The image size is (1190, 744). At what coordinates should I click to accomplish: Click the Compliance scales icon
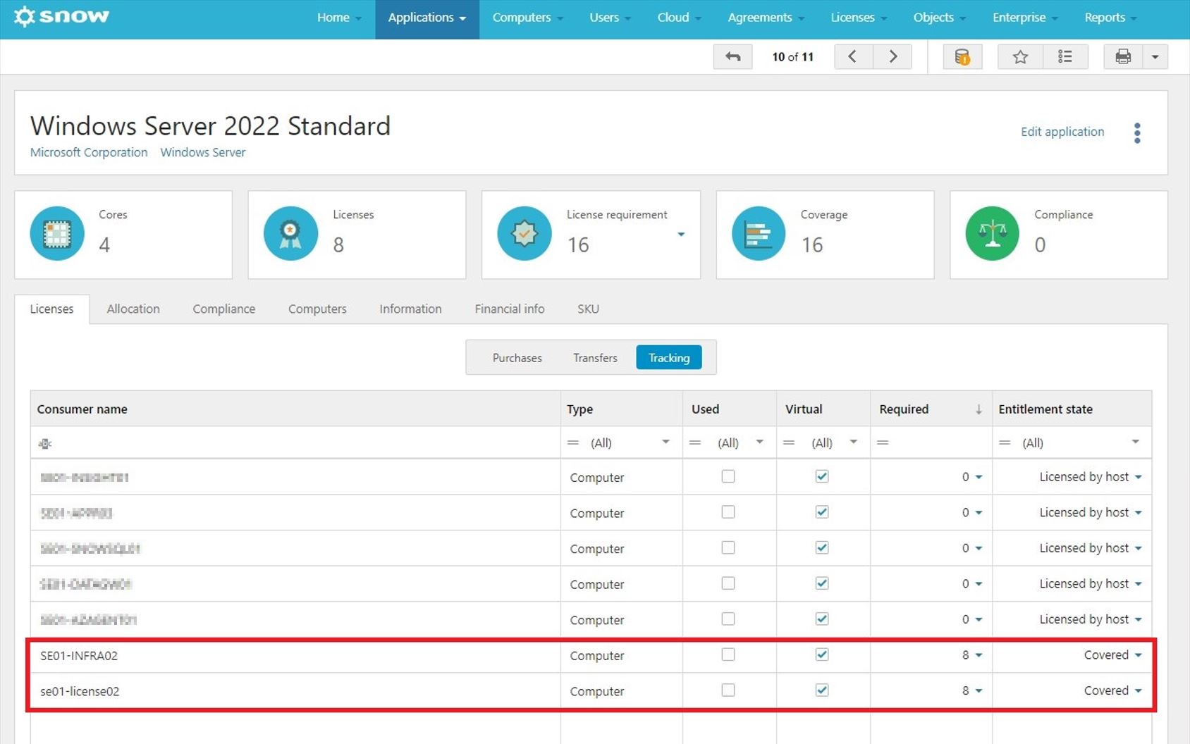click(x=992, y=233)
